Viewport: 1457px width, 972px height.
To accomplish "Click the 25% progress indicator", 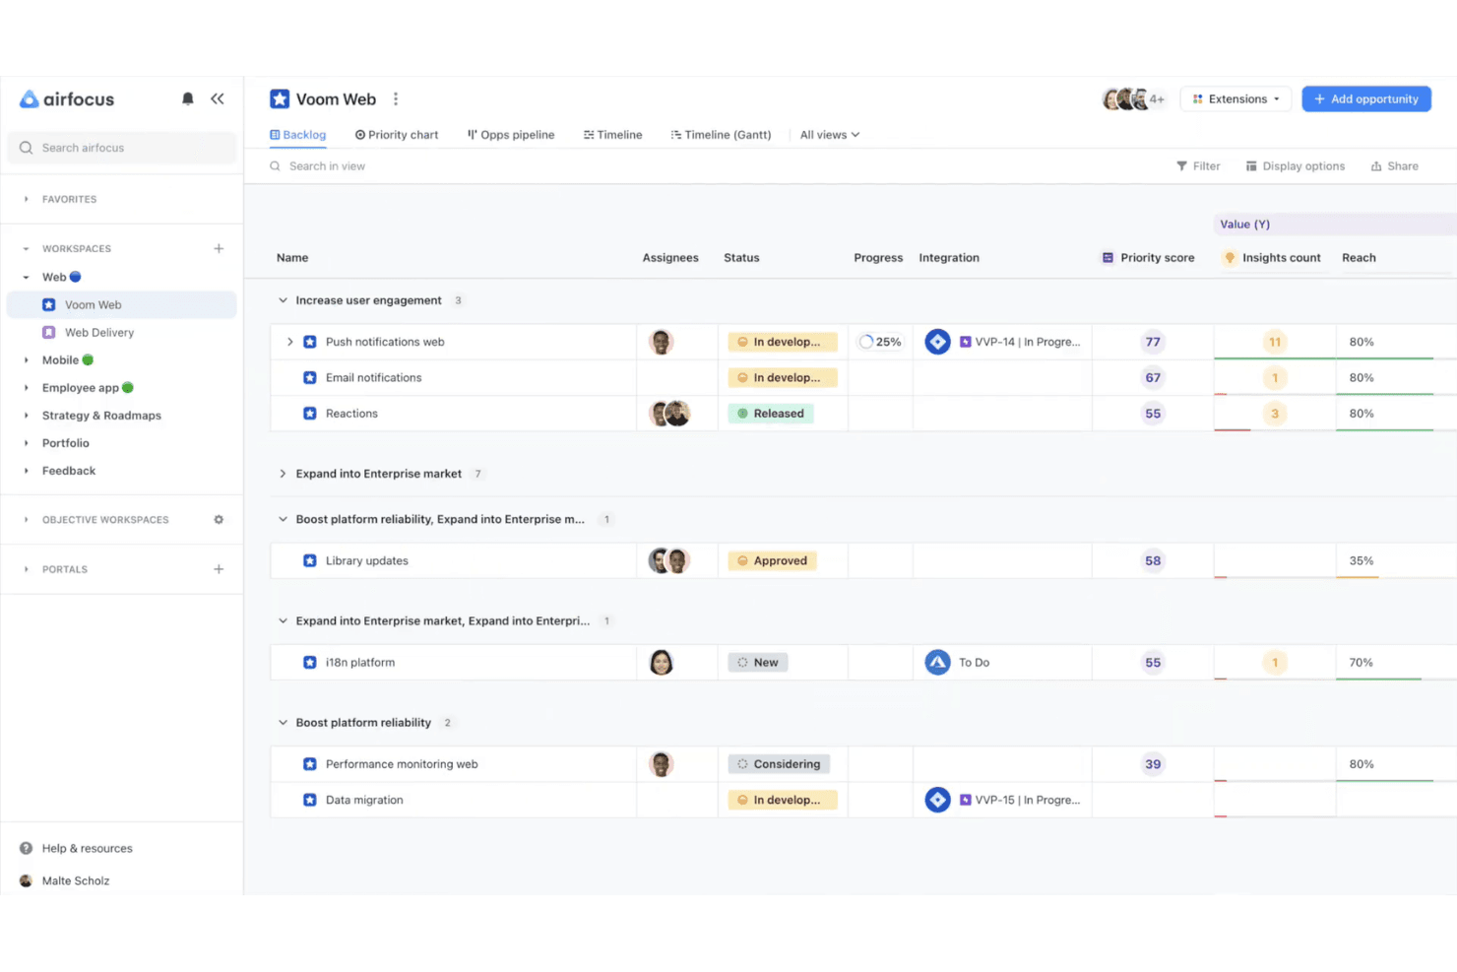I will click(880, 342).
